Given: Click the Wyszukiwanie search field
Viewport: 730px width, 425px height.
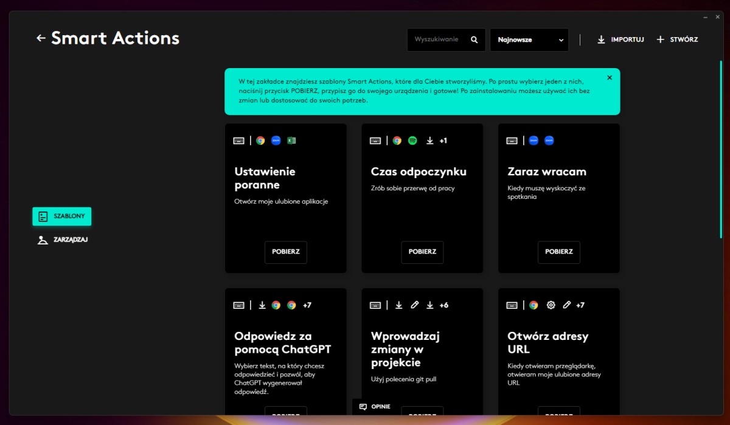Looking at the screenshot, I should 438,40.
